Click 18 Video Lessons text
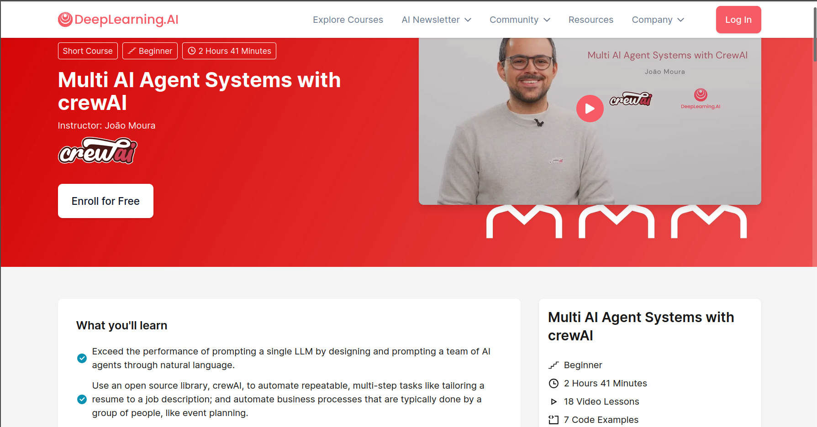The image size is (817, 427). pyautogui.click(x=601, y=401)
